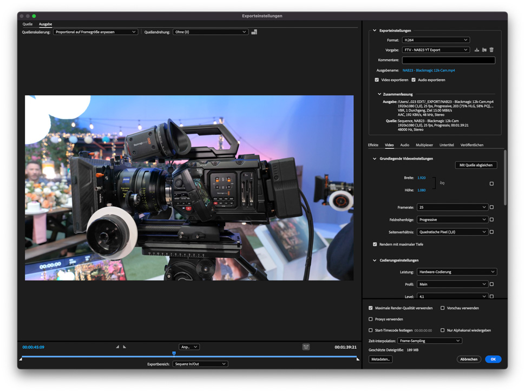
Task: Click the Höhe value 1.080
Action: pos(422,190)
